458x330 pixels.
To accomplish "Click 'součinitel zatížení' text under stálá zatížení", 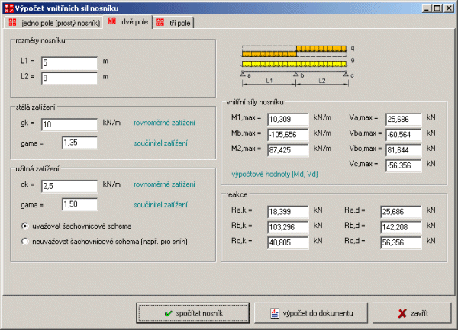I will [160, 143].
